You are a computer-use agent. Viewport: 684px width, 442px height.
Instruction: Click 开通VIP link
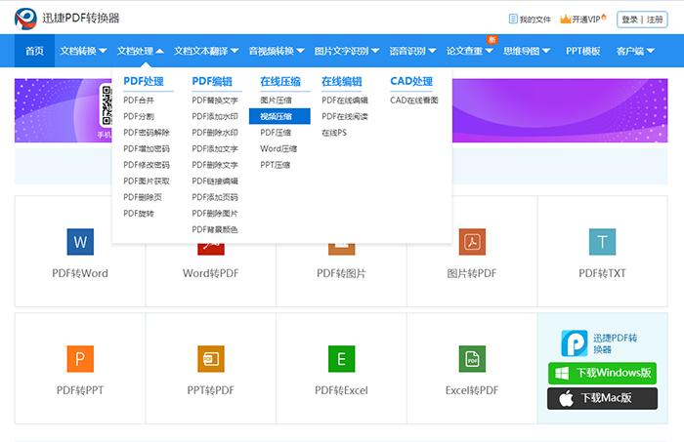(586, 20)
